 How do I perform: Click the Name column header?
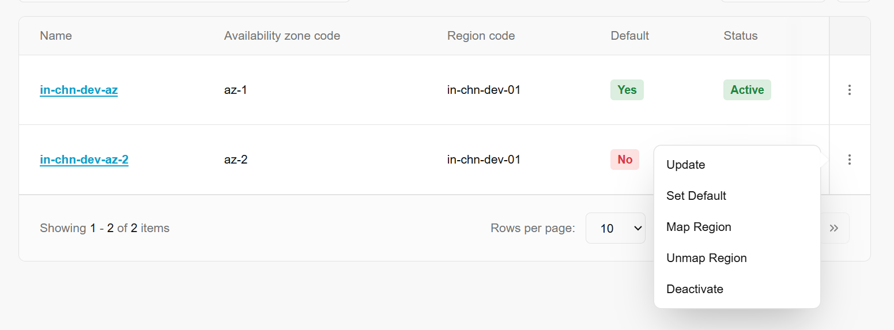56,36
